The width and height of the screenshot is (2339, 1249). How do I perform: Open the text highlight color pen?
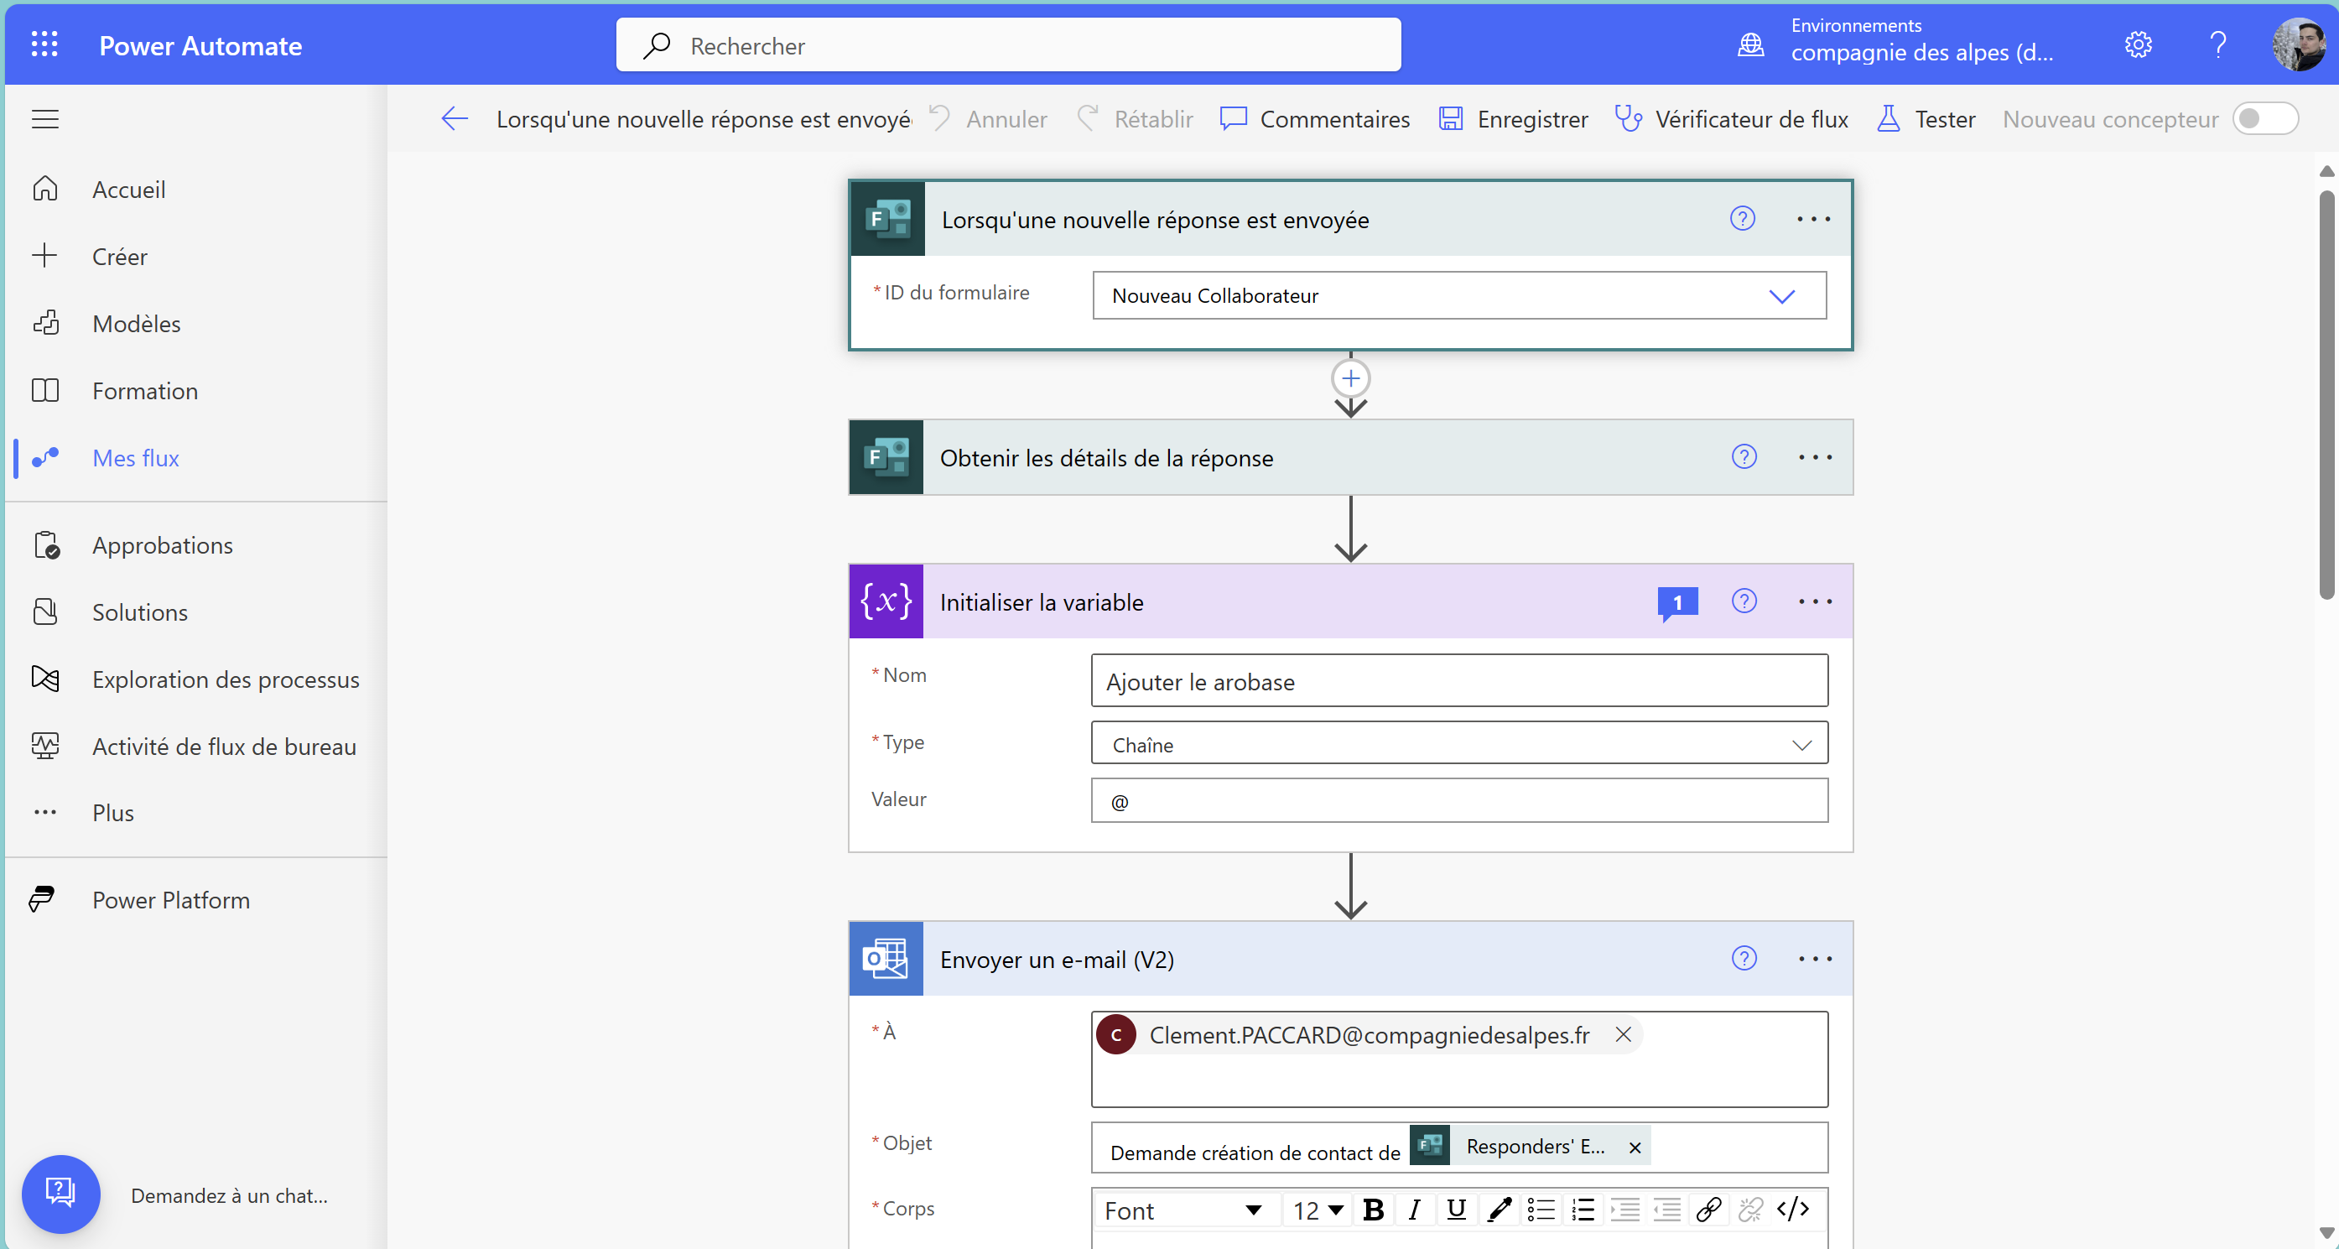[1500, 1210]
